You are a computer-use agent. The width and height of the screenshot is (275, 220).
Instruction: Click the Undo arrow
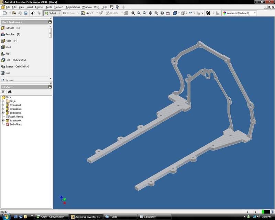pos(33,13)
